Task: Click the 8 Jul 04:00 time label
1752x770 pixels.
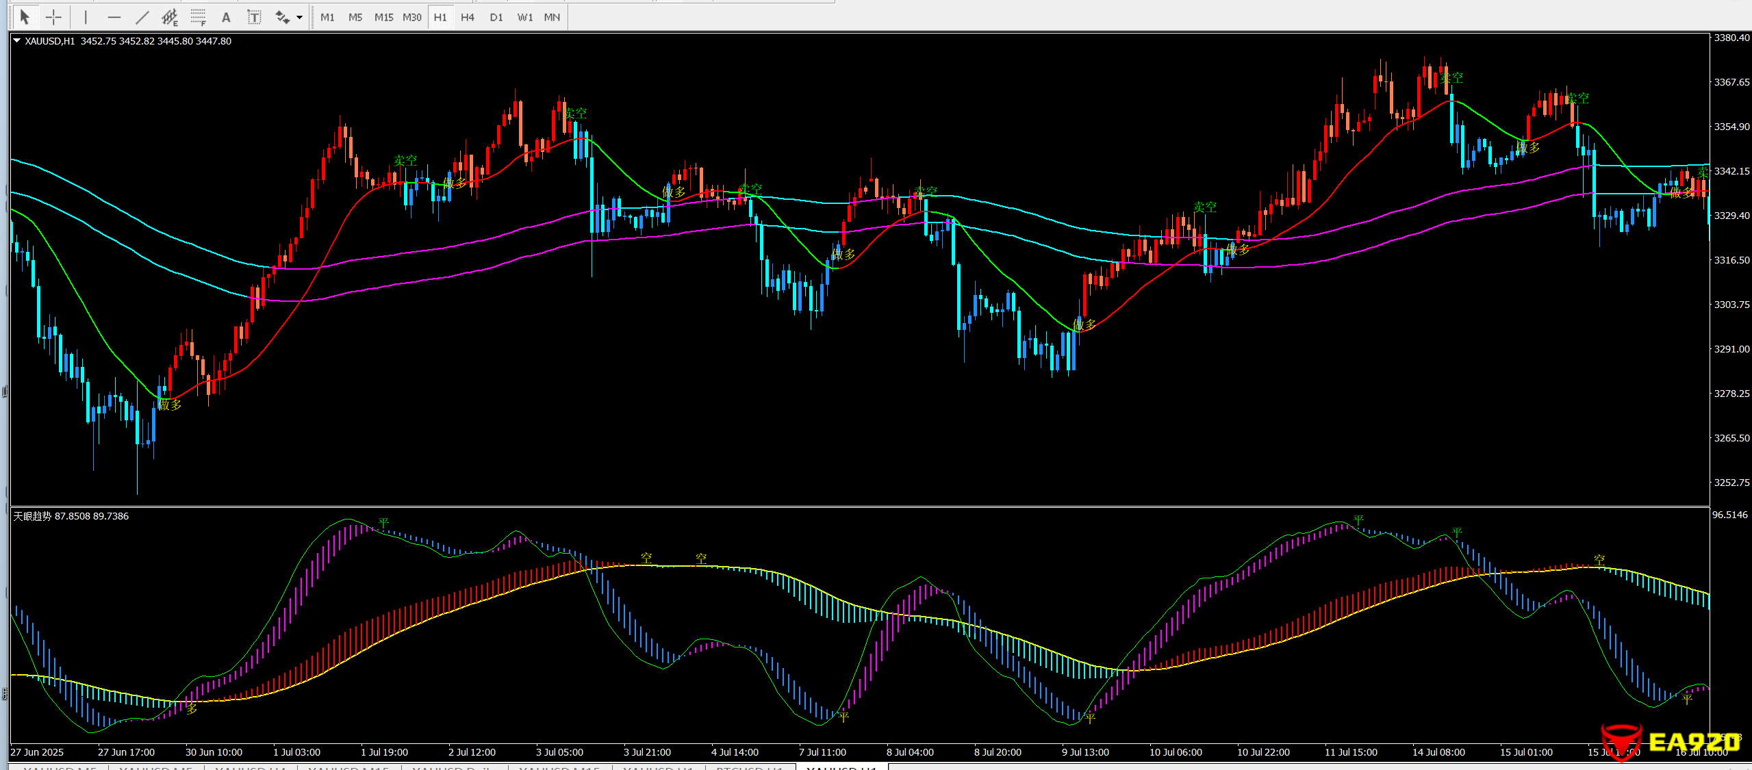Action: [911, 752]
